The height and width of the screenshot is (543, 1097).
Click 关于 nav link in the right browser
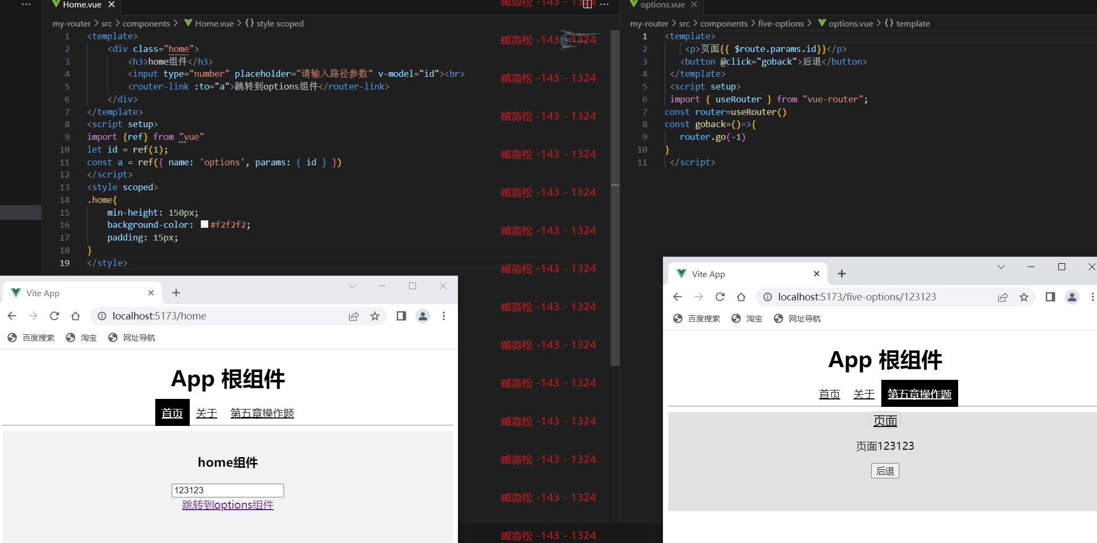tap(864, 394)
